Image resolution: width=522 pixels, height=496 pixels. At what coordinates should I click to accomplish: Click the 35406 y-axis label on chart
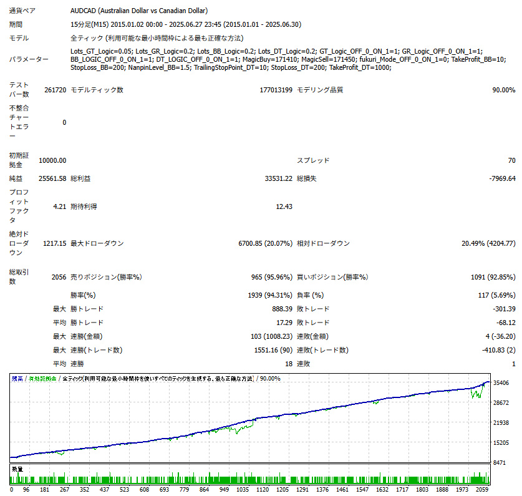pos(501,383)
